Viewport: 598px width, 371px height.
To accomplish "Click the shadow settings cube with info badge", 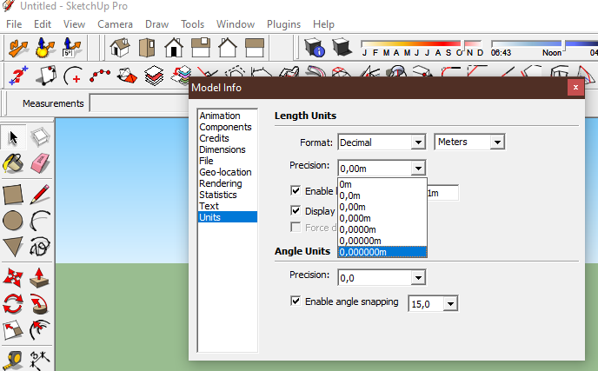I will [x=315, y=47].
